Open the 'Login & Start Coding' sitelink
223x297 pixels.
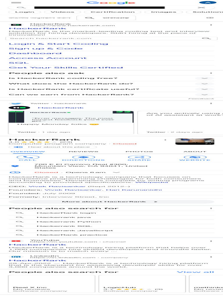point(58,44)
